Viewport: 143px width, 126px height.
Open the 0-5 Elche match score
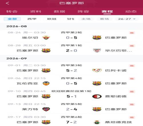(x=71, y=38)
